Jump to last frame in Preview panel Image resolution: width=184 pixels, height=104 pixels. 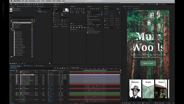(x=98, y=9)
